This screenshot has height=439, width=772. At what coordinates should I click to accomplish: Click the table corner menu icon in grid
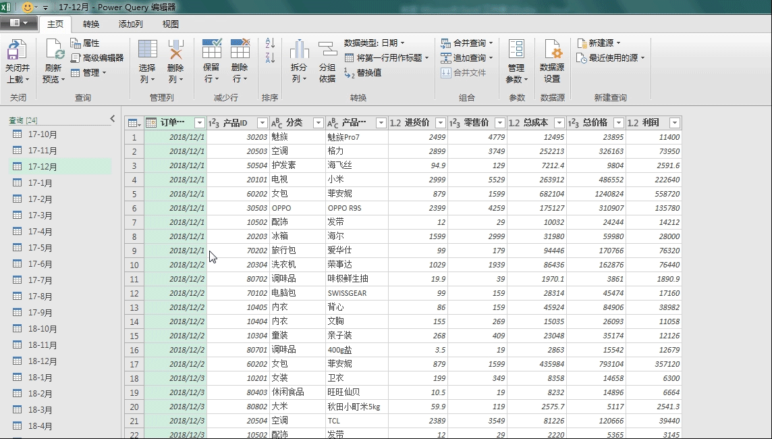coord(134,123)
